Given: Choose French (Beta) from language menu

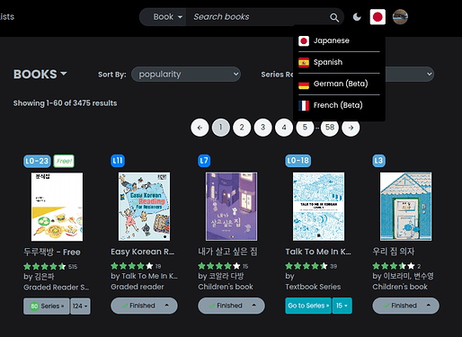Looking at the screenshot, I should pos(339,105).
